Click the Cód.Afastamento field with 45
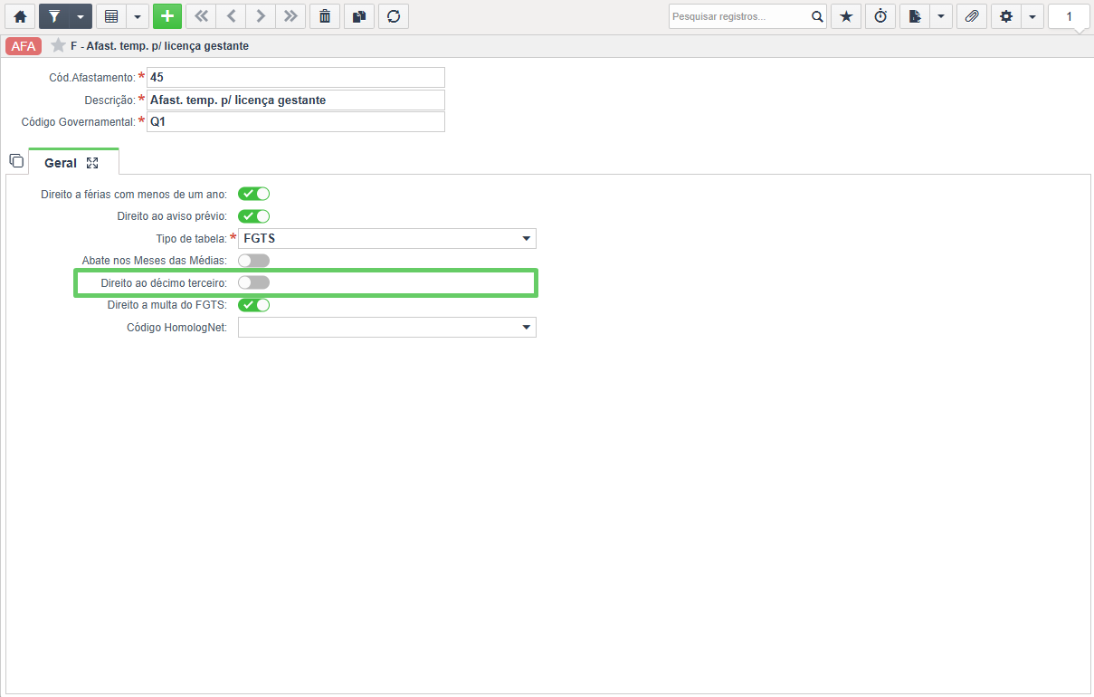The image size is (1094, 697). 296,78
